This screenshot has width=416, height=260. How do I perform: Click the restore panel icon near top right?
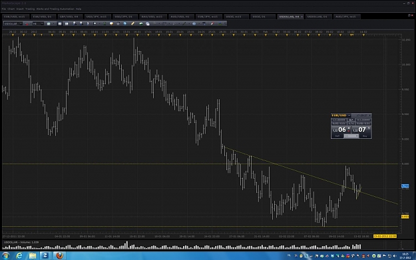click(x=409, y=16)
